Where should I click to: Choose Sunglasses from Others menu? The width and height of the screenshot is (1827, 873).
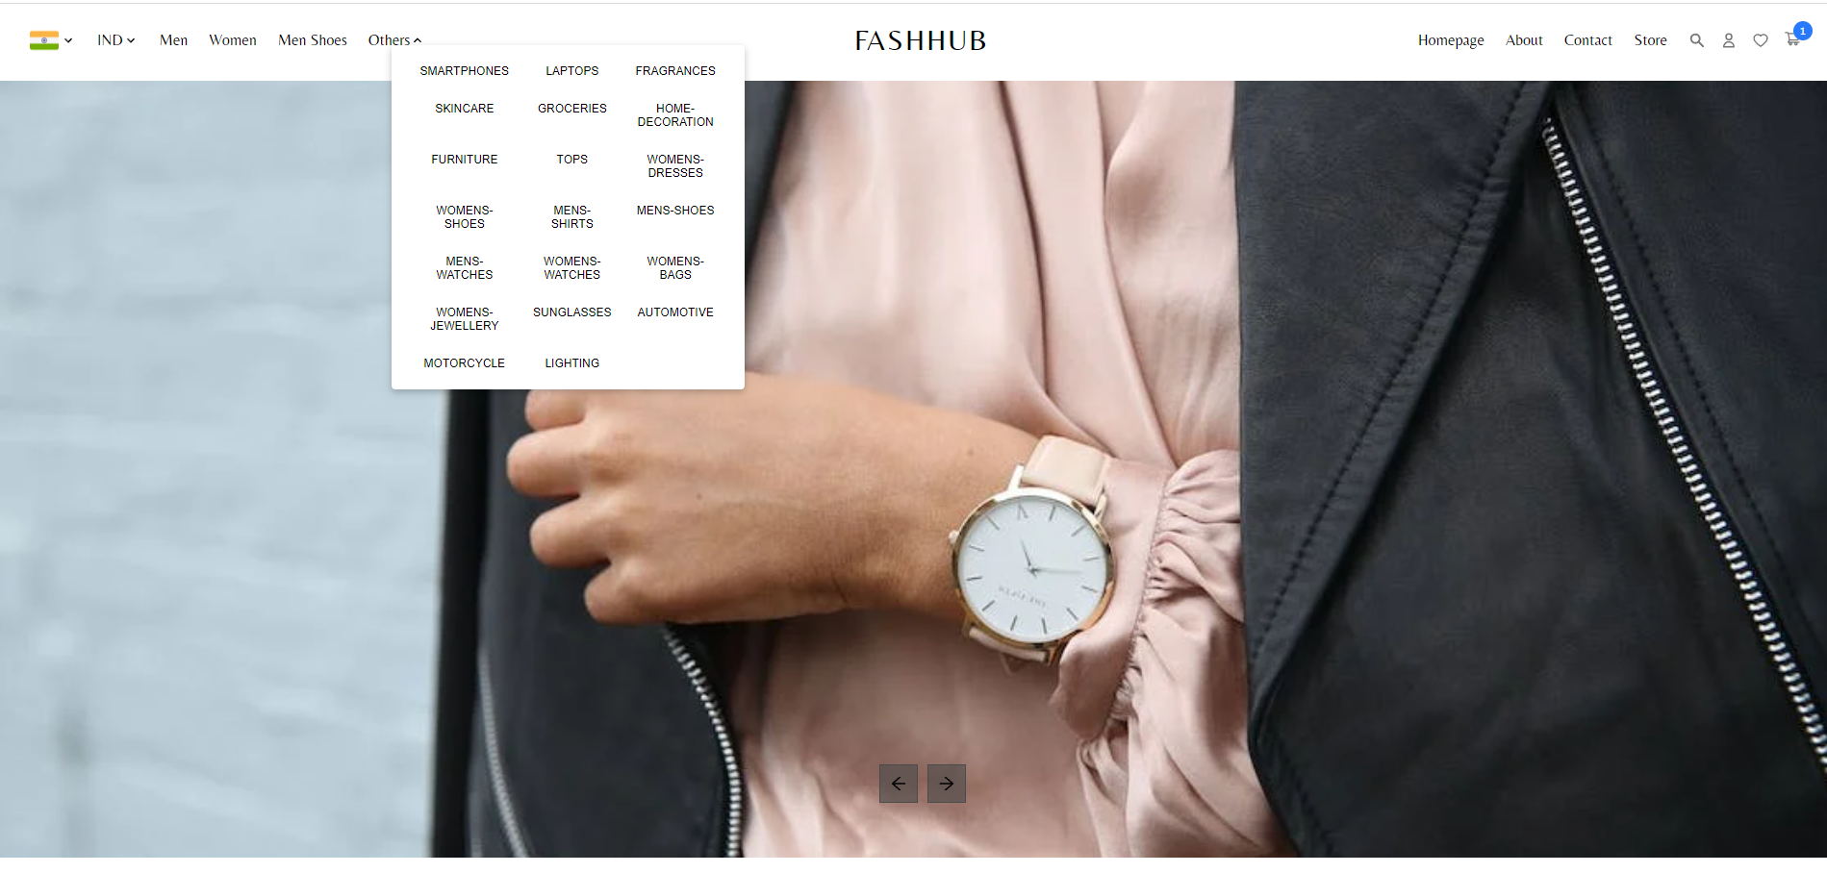pos(571,312)
